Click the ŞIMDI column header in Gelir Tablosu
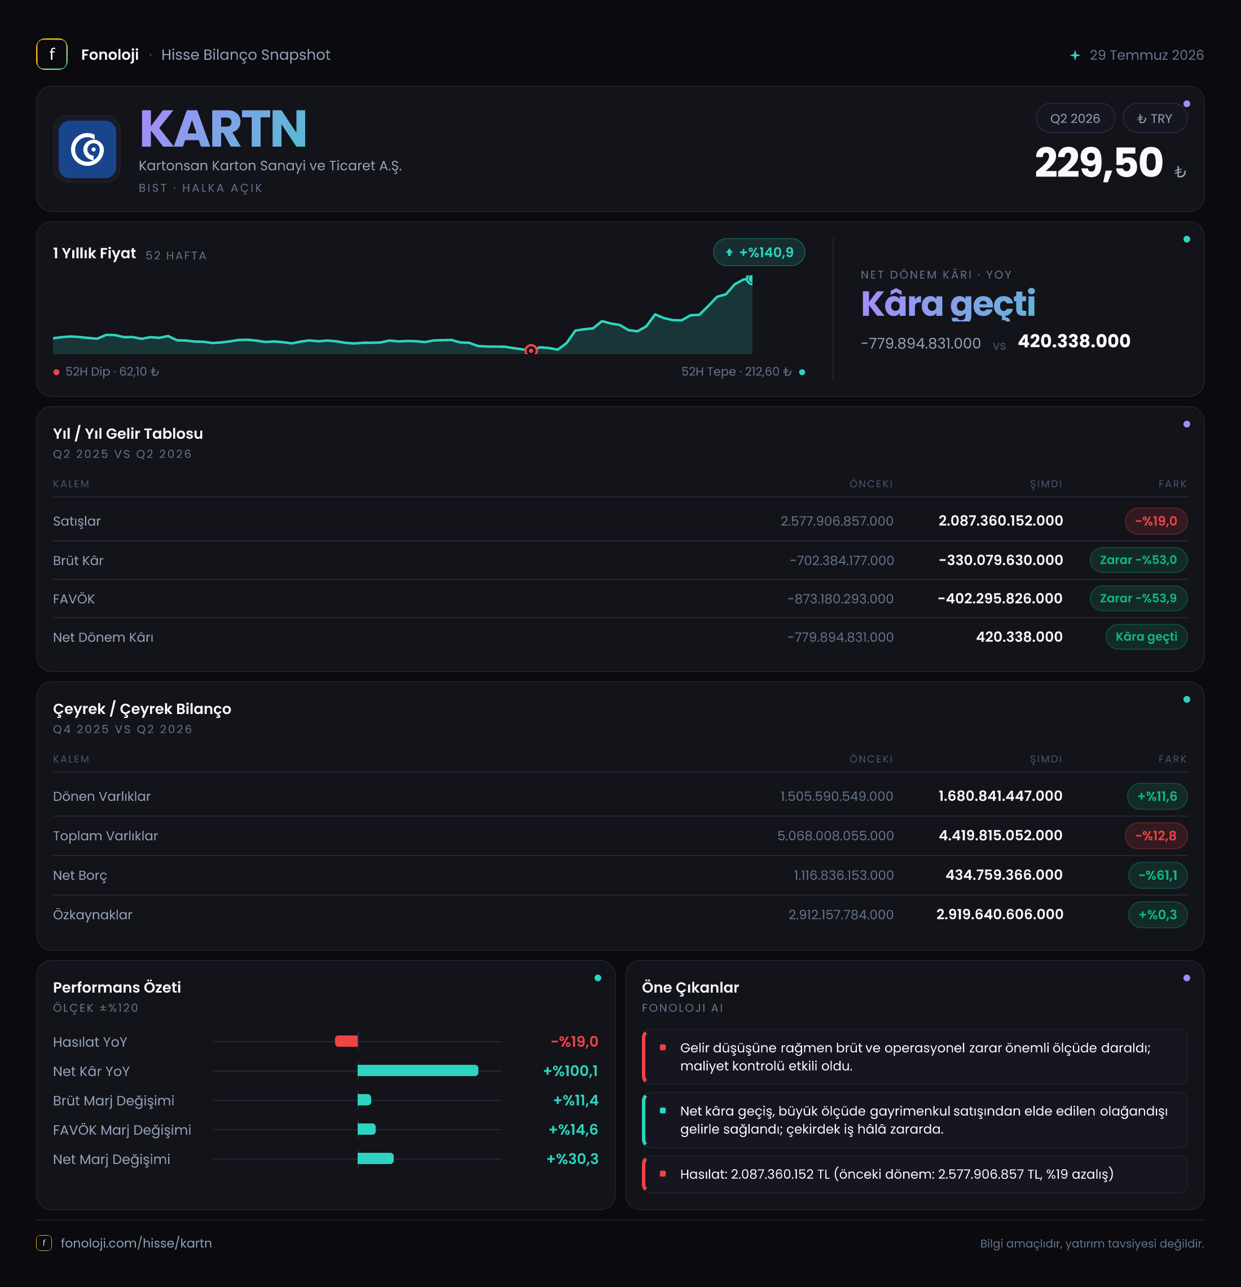This screenshot has width=1241, height=1287. point(1045,484)
